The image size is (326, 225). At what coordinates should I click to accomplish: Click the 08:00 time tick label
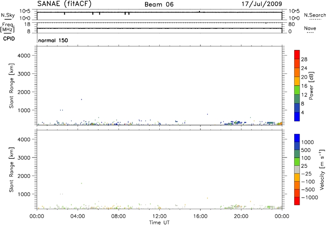point(119,216)
